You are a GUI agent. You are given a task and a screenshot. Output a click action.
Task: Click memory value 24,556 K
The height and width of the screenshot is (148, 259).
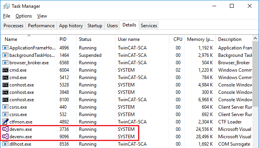pos(205,129)
